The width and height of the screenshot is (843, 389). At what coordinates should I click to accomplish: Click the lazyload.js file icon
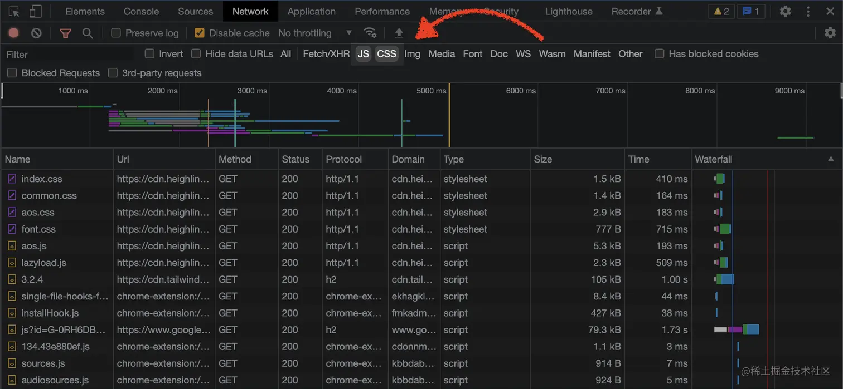[x=12, y=262]
